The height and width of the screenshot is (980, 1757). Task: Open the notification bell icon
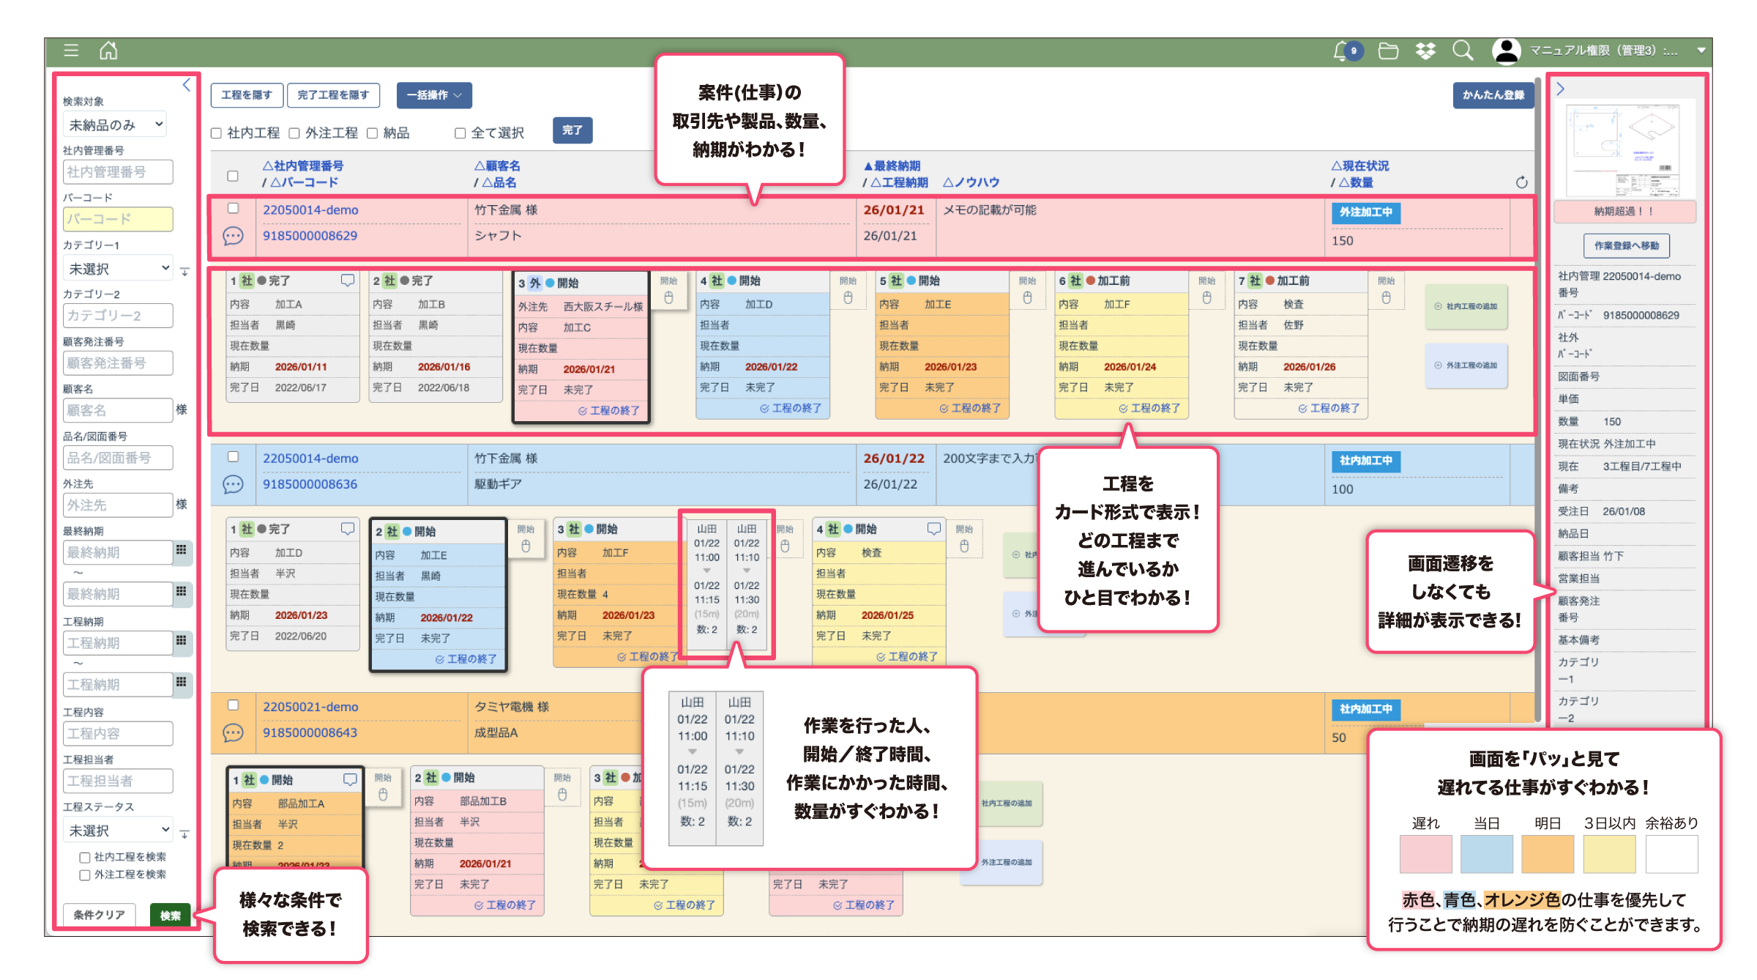(x=1341, y=51)
